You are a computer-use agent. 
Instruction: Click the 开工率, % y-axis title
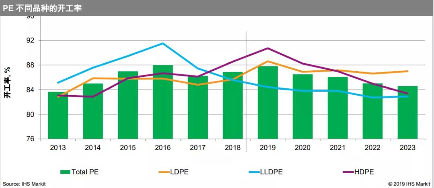(x=8, y=83)
